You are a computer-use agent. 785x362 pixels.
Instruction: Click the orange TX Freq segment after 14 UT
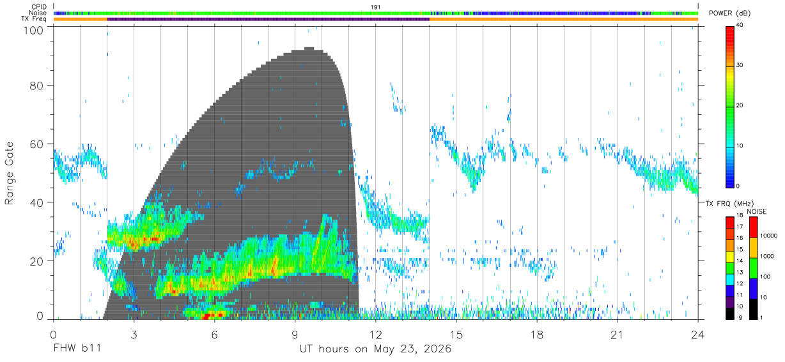click(x=564, y=19)
